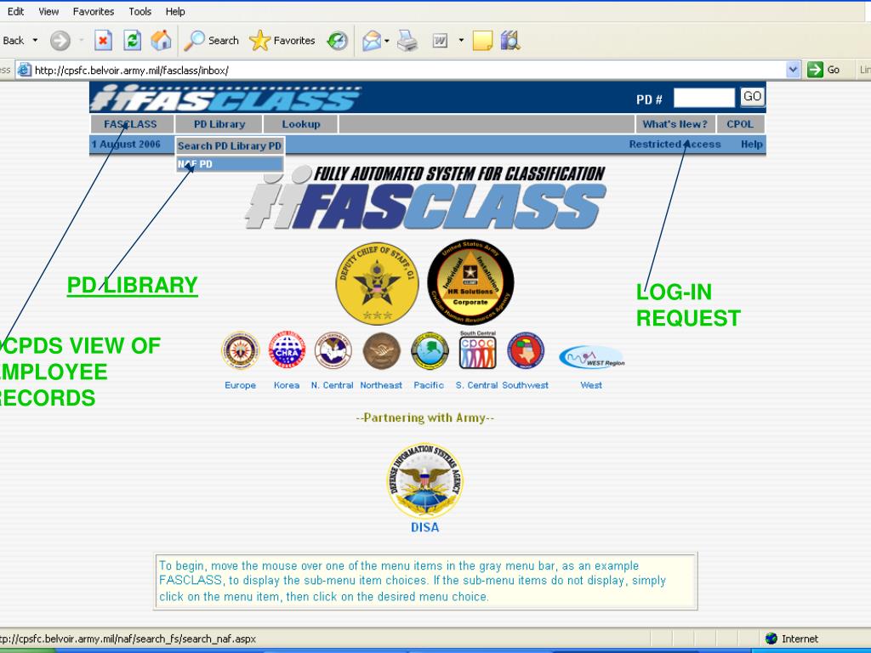Select Search PD Library PD submenu item
Screen dimensions: 871x653
click(230, 146)
